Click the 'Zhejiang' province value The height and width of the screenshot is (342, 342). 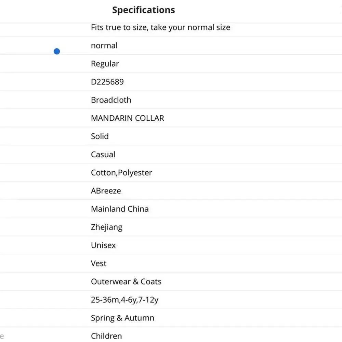106,227
